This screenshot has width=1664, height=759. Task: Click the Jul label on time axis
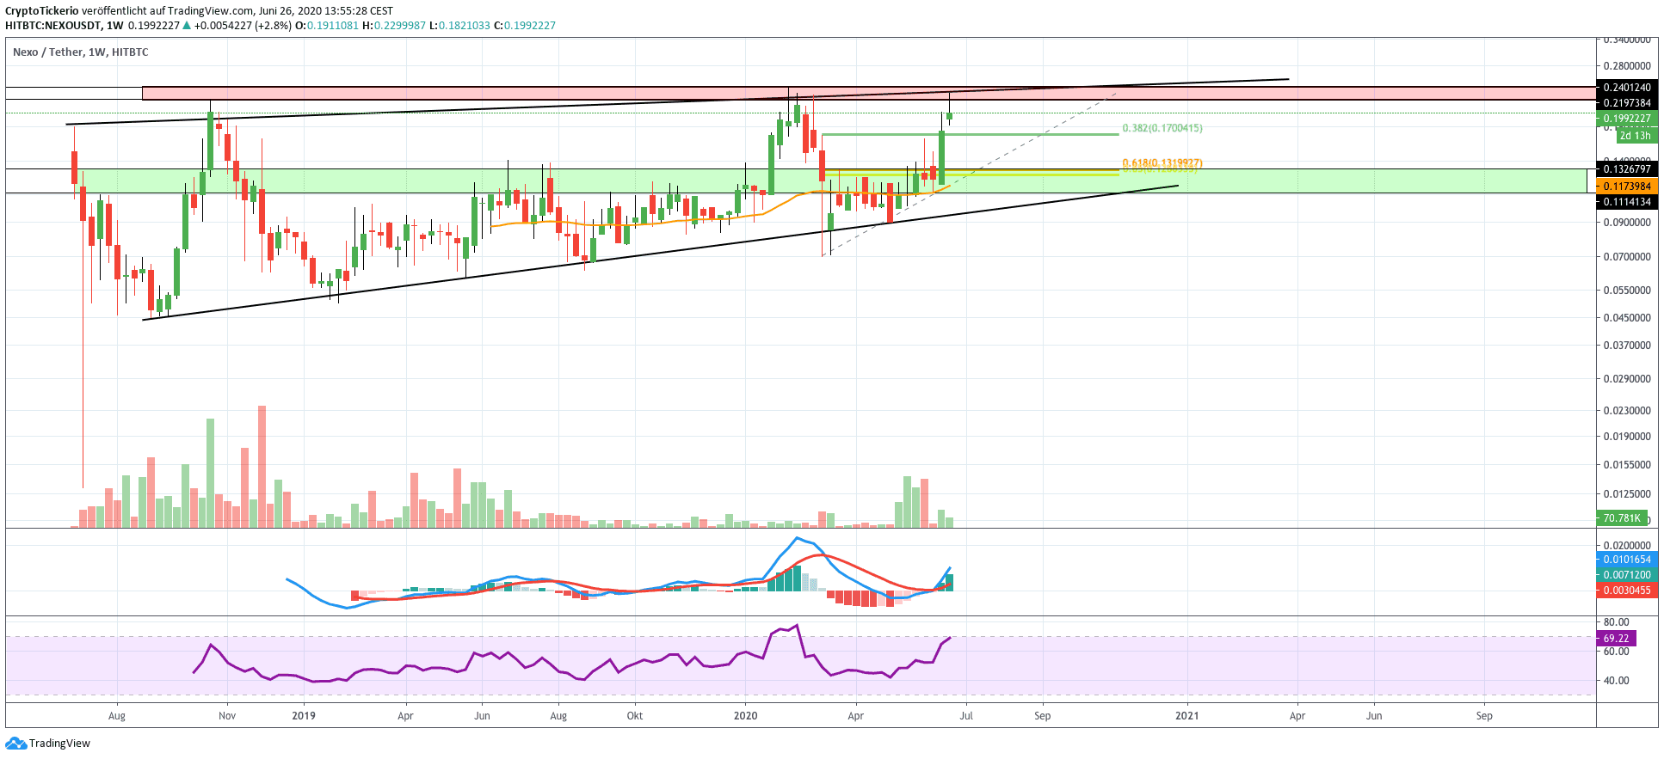(x=966, y=716)
